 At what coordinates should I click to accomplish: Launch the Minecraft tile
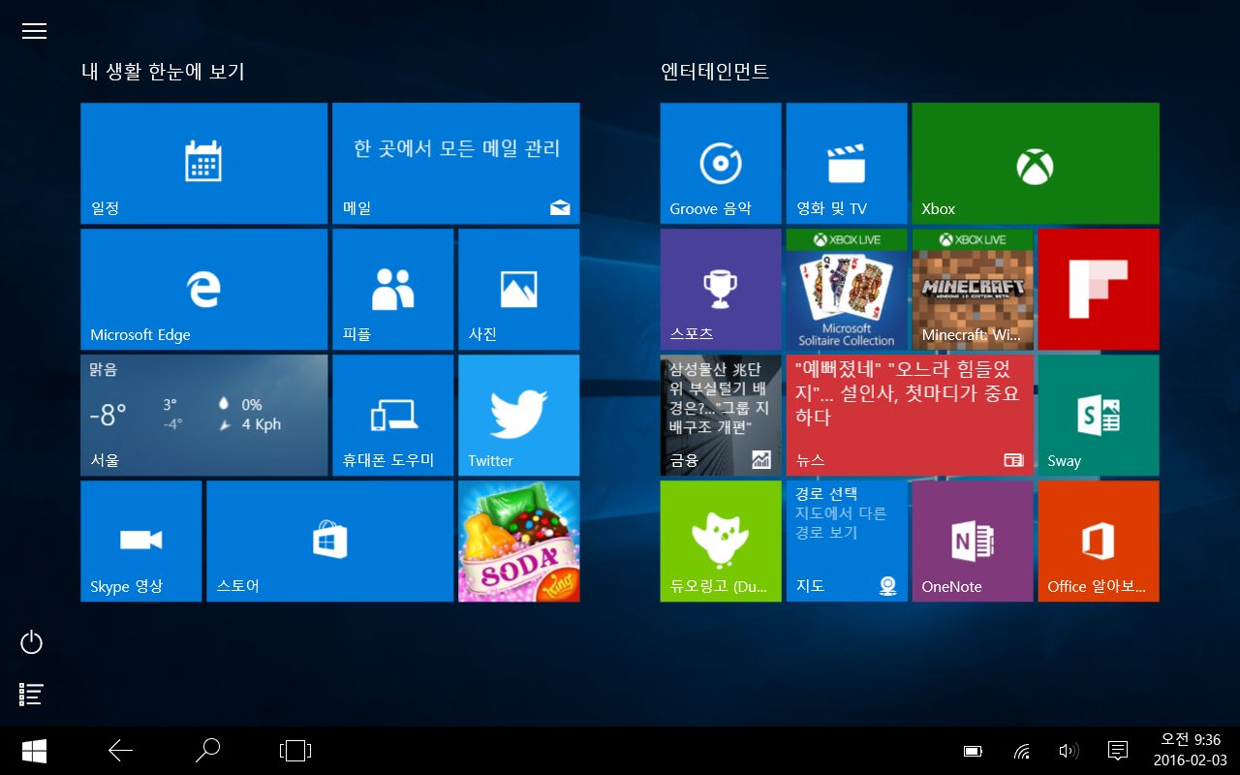[x=973, y=289]
